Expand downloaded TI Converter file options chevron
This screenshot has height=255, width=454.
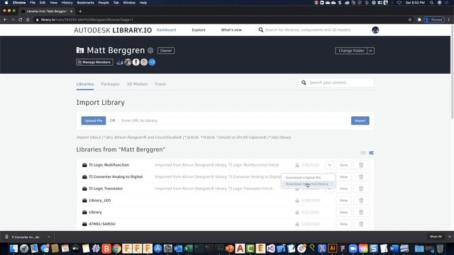click(x=49, y=237)
